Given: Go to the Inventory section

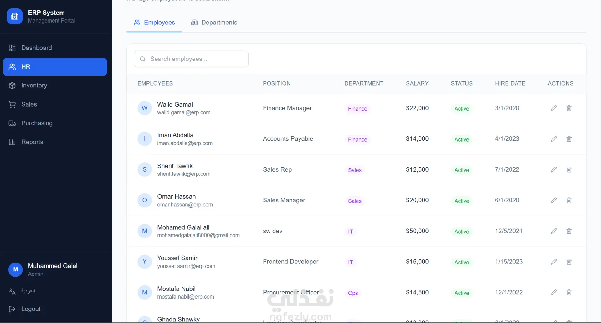Looking at the screenshot, I should pyautogui.click(x=55, y=86).
